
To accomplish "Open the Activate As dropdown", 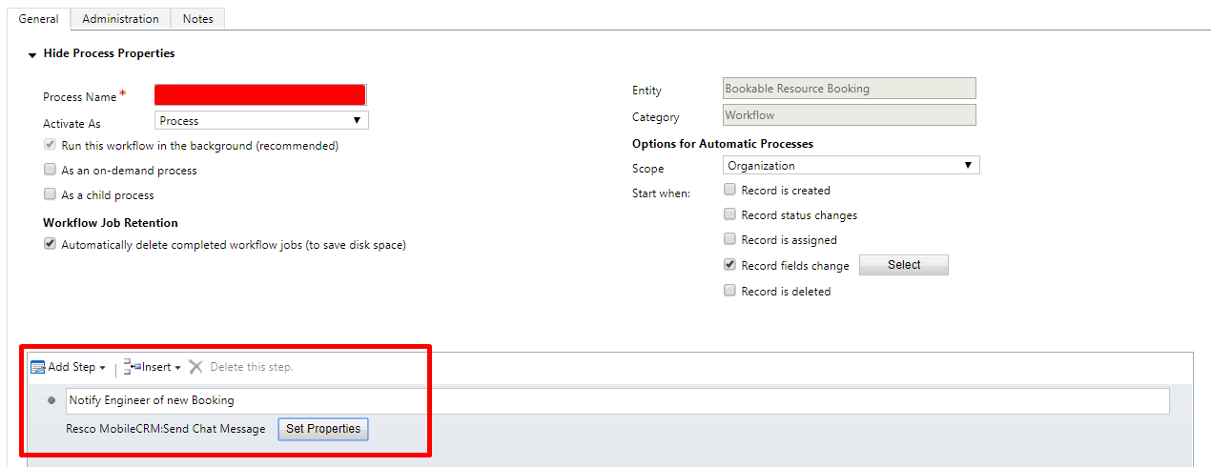I will [x=261, y=121].
